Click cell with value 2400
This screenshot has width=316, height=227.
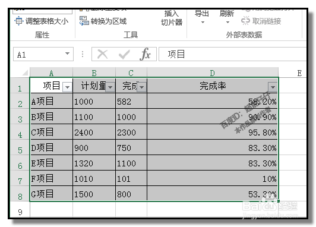[94, 132]
